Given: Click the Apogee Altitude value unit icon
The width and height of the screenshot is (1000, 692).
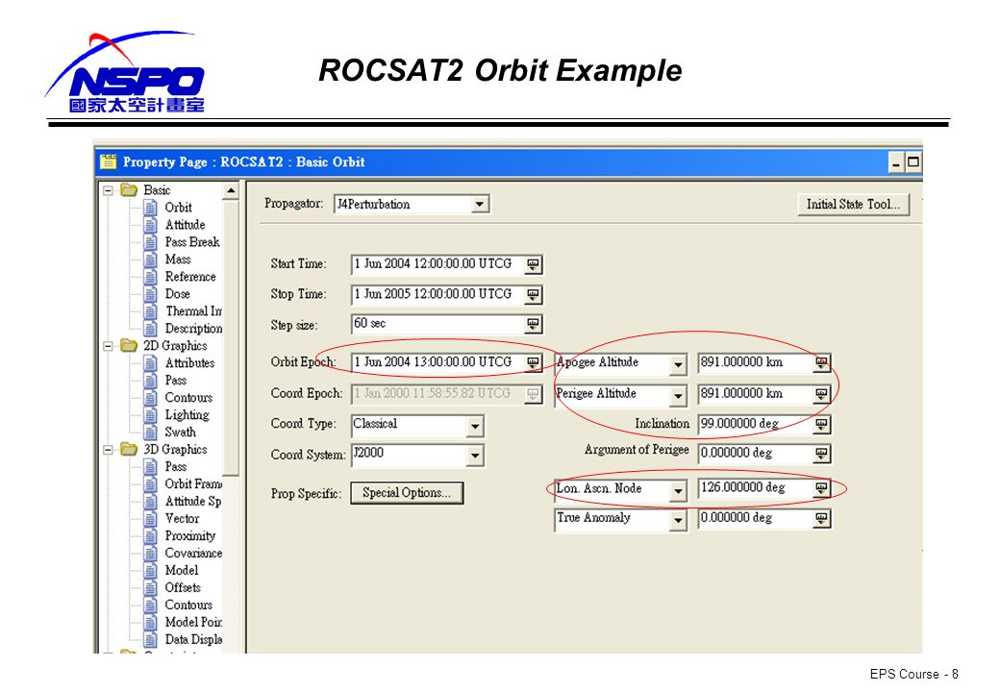Looking at the screenshot, I should pos(821,363).
